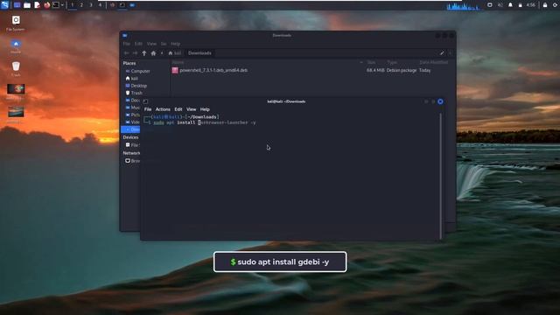Show desktop using the panel button
Image resolution: width=560 pixels, height=315 pixels.
17,5
